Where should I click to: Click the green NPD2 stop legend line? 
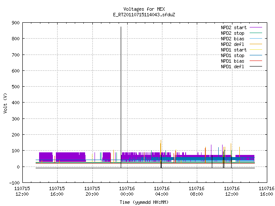[x=256, y=33]
